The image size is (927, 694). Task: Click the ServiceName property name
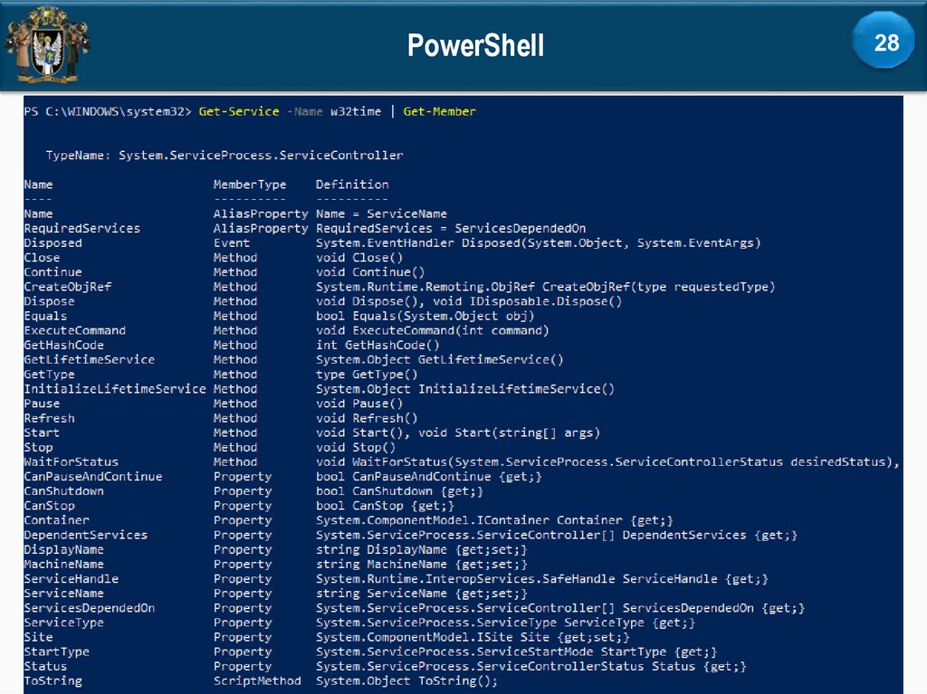click(x=64, y=593)
